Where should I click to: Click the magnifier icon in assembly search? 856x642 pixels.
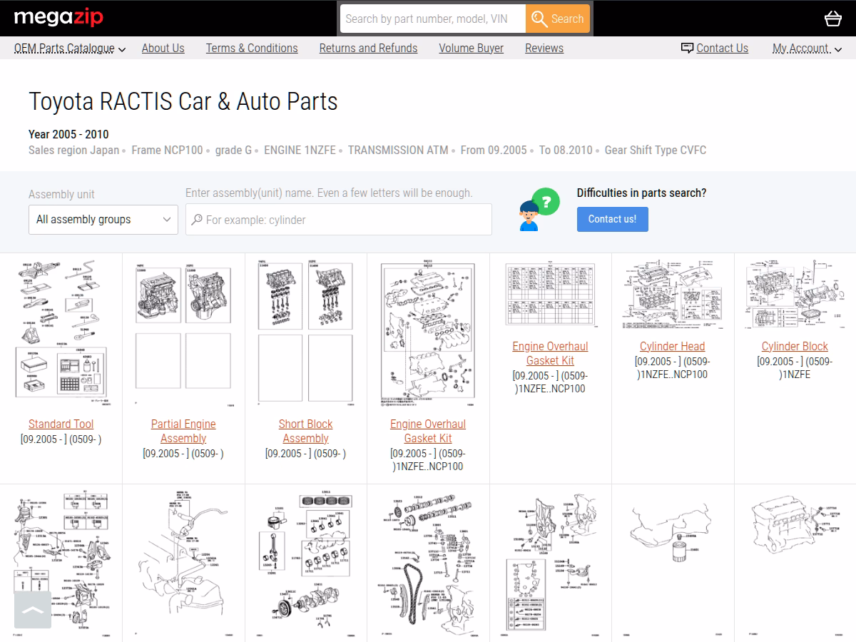(197, 220)
